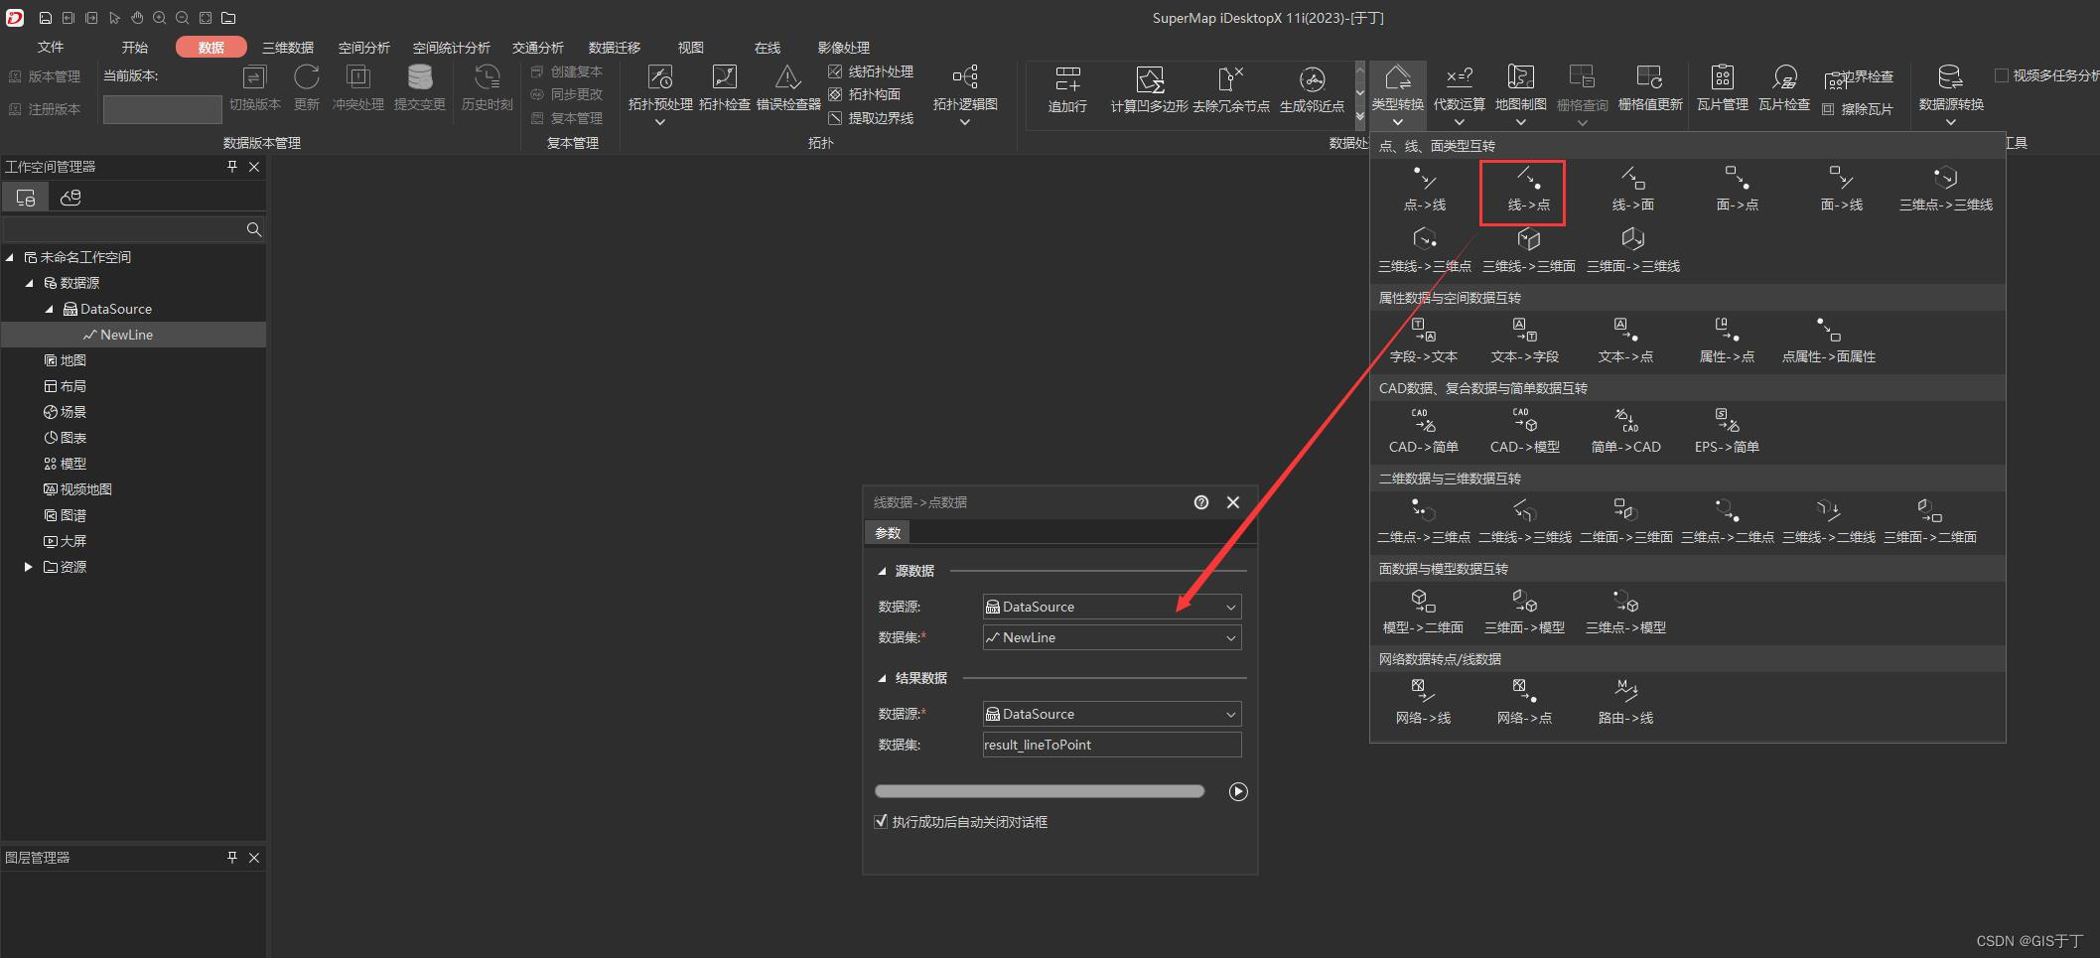Image resolution: width=2100 pixels, height=958 pixels.
Task: Select the 面->点 conversion tool
Action: tap(1737, 190)
